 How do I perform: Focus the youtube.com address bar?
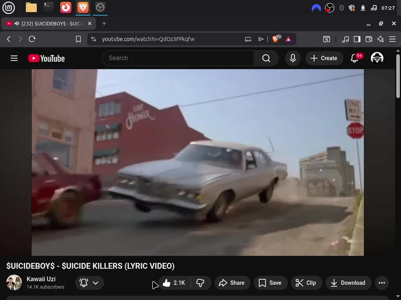(x=148, y=39)
